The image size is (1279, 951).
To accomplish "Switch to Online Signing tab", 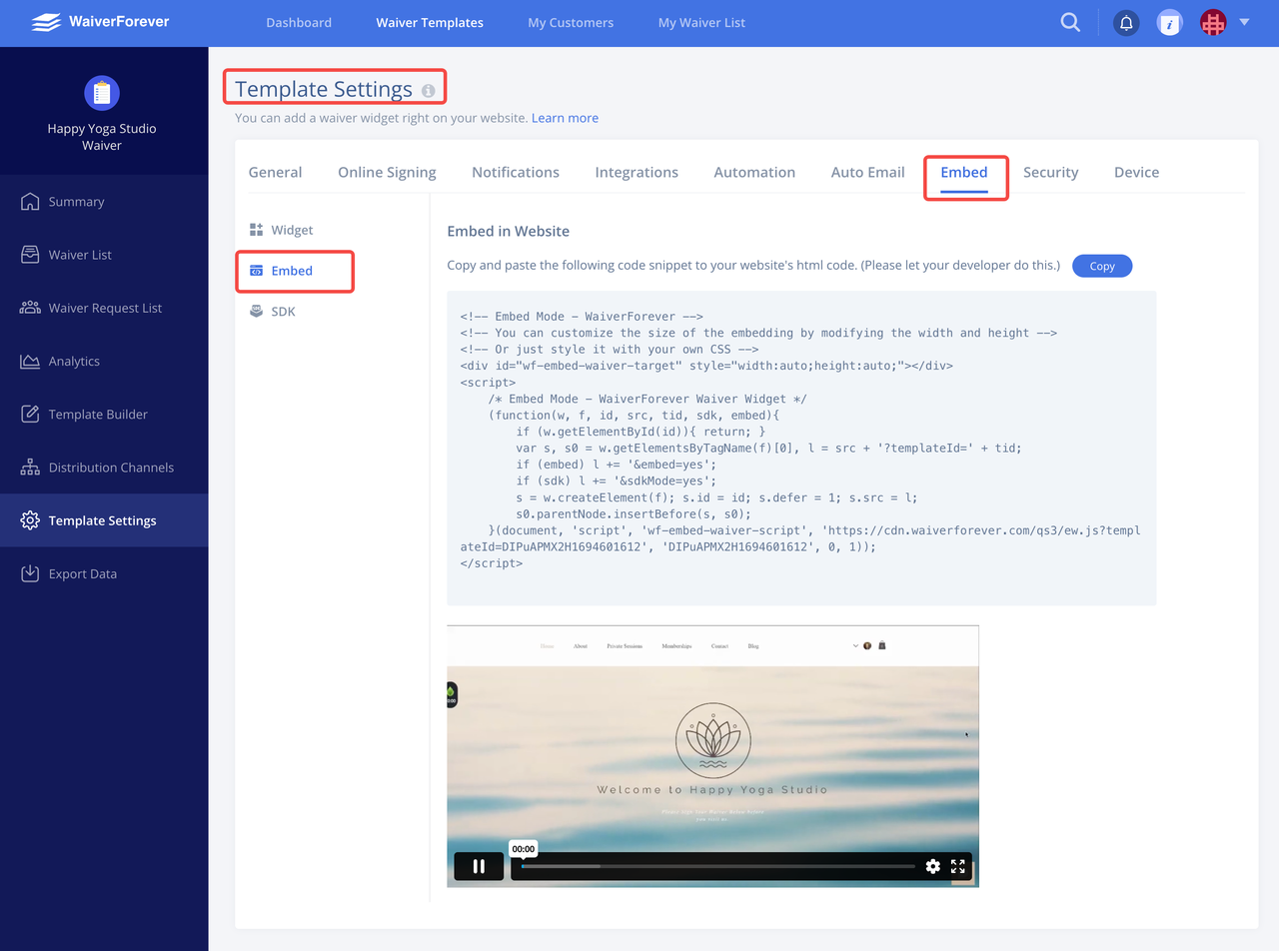I will (387, 172).
